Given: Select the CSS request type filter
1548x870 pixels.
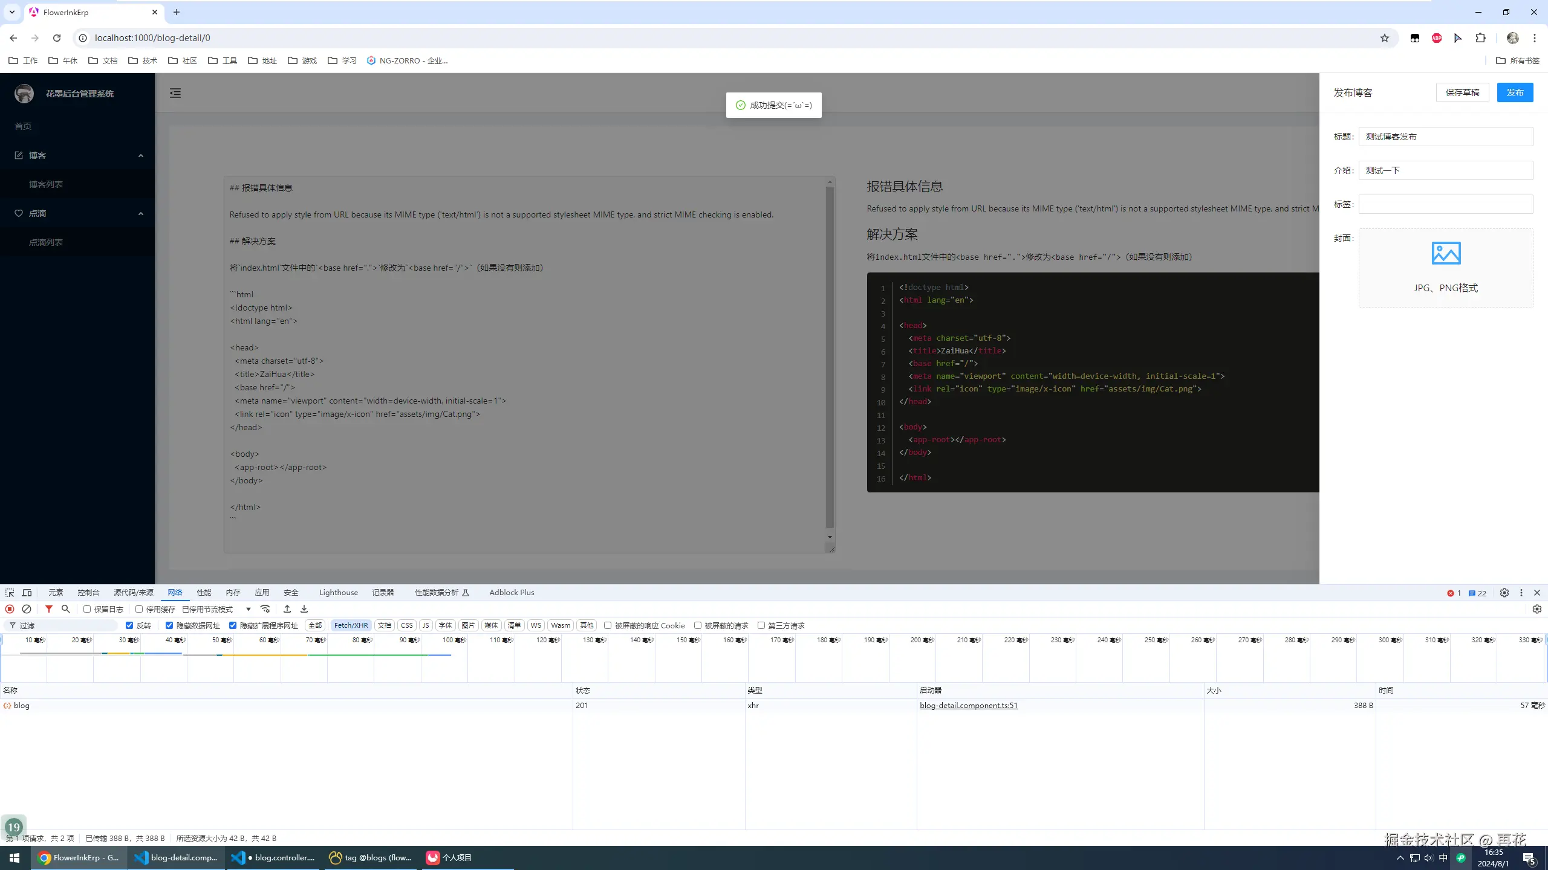Looking at the screenshot, I should (x=407, y=625).
